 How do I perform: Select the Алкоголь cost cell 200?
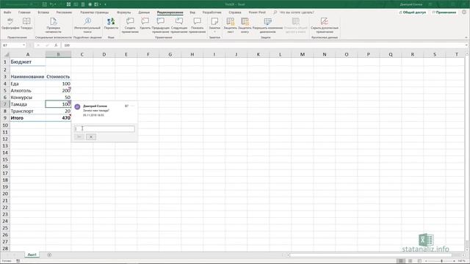pyautogui.click(x=58, y=90)
